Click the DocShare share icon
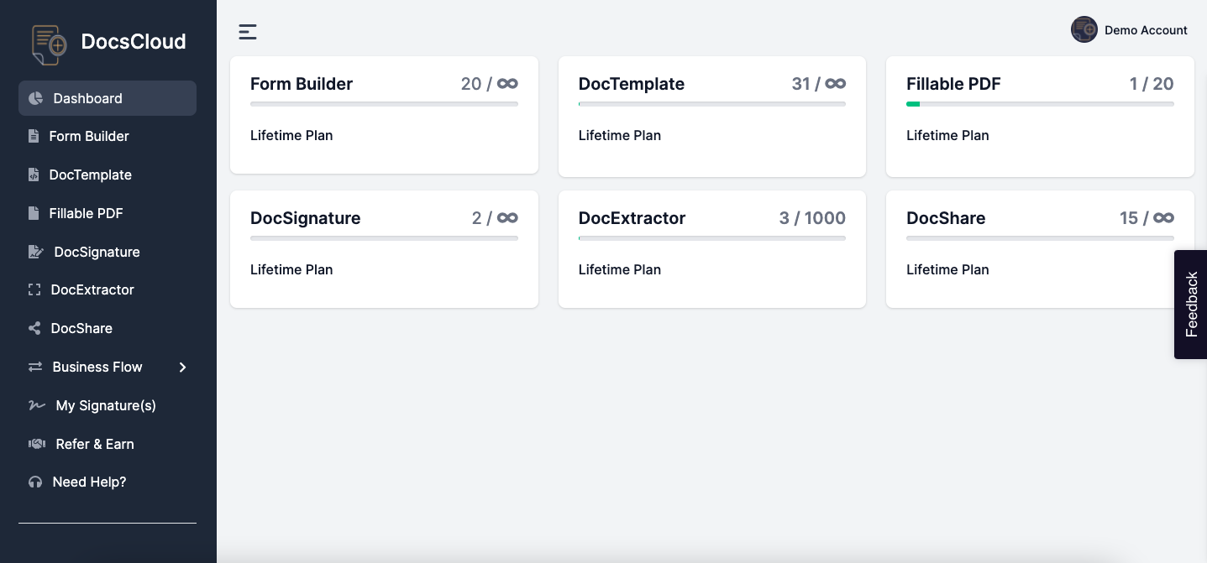Image resolution: width=1207 pixels, height=563 pixels. click(x=34, y=328)
